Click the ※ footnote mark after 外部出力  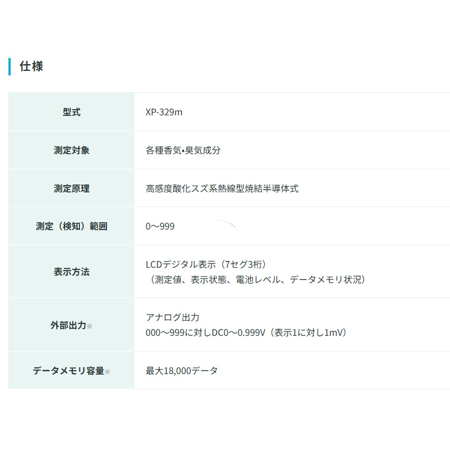pos(89,326)
